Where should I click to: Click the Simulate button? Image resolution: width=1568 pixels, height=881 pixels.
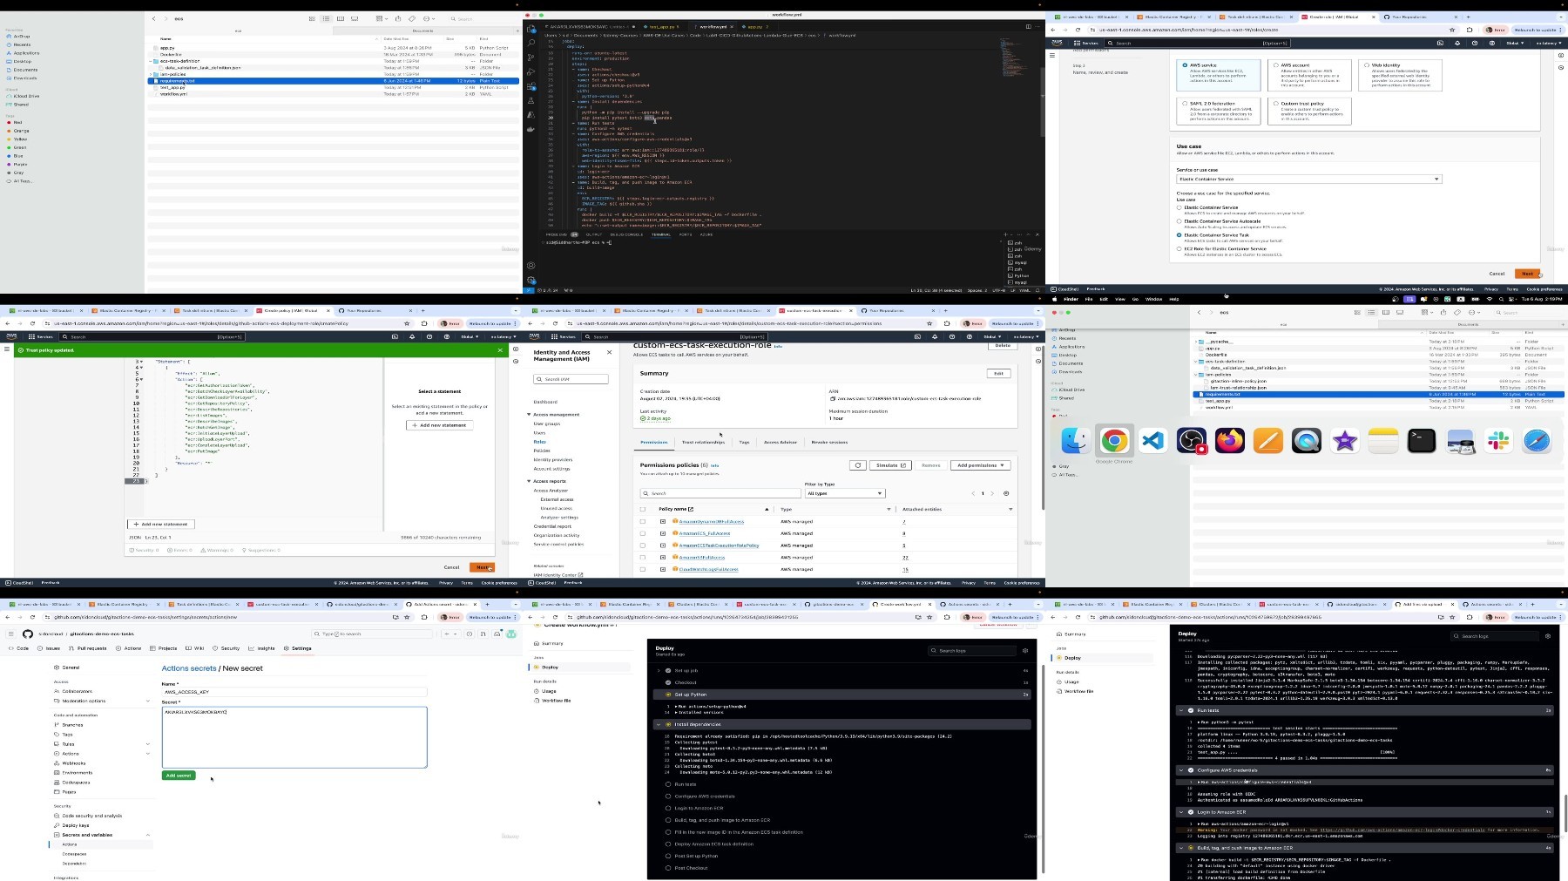pos(890,465)
